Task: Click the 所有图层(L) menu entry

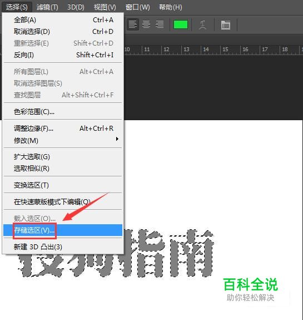Action: pyautogui.click(x=63, y=72)
